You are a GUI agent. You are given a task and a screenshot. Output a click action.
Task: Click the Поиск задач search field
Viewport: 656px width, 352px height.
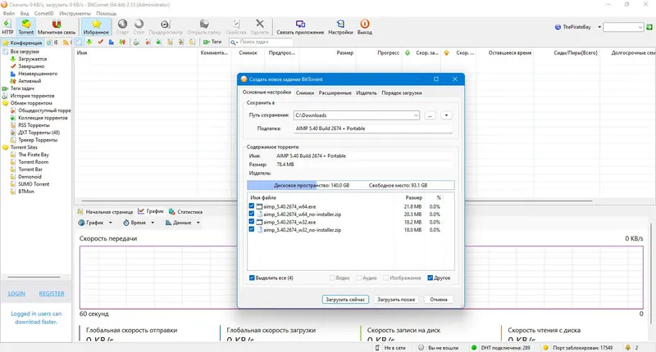tap(266, 43)
